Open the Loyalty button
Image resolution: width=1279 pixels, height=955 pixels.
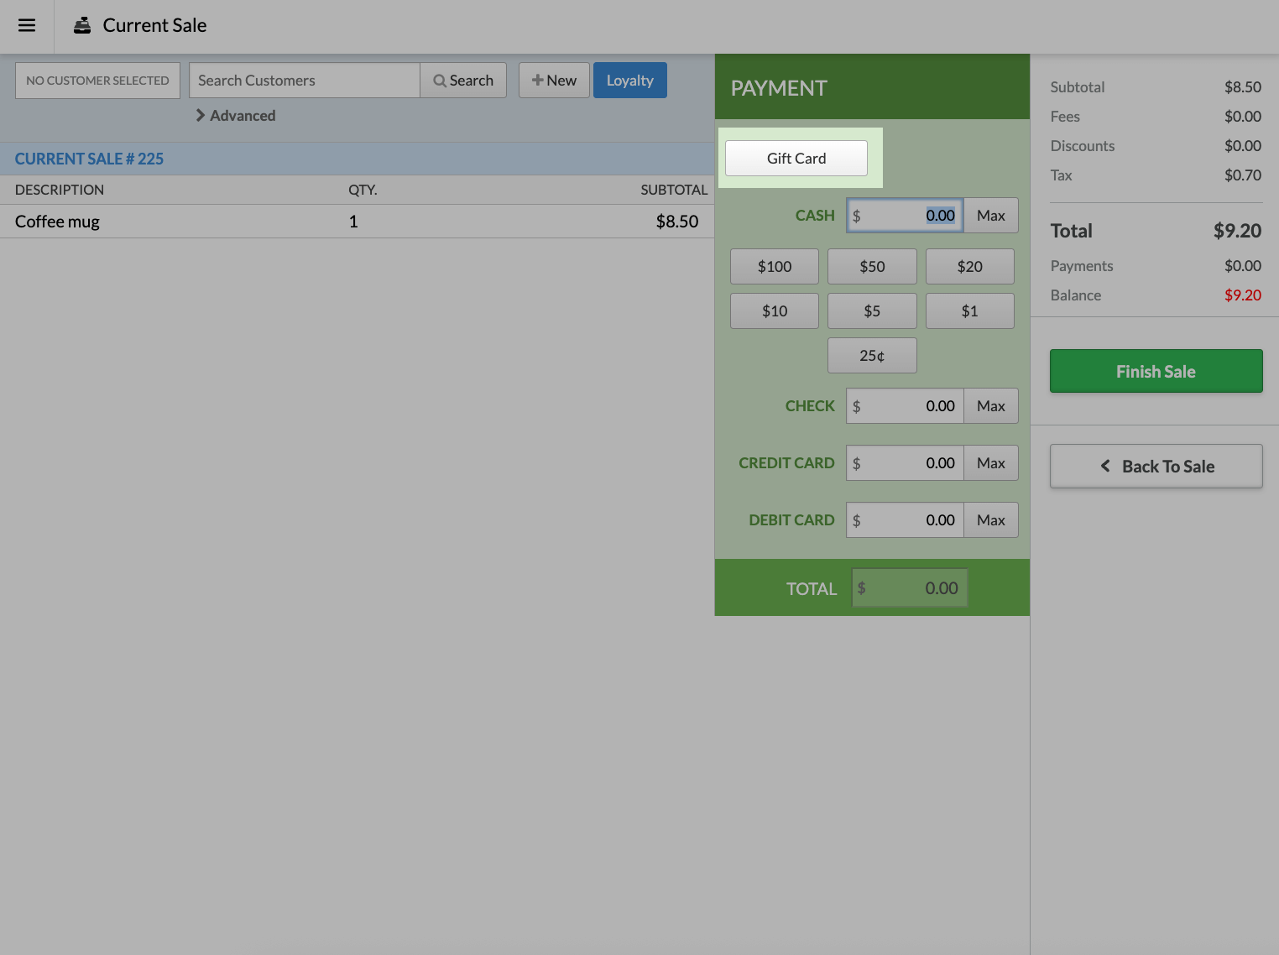pos(629,81)
